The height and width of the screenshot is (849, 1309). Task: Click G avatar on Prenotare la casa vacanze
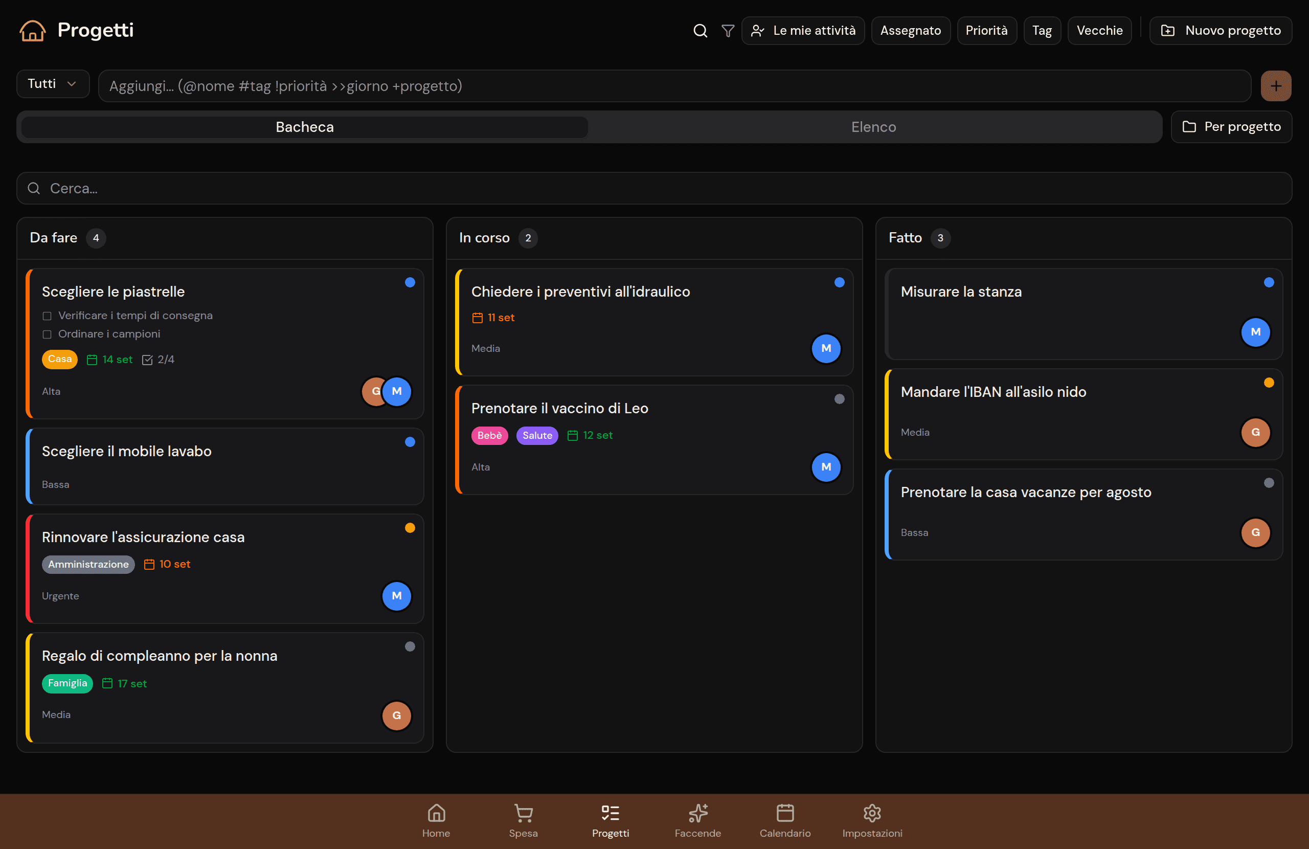point(1256,532)
